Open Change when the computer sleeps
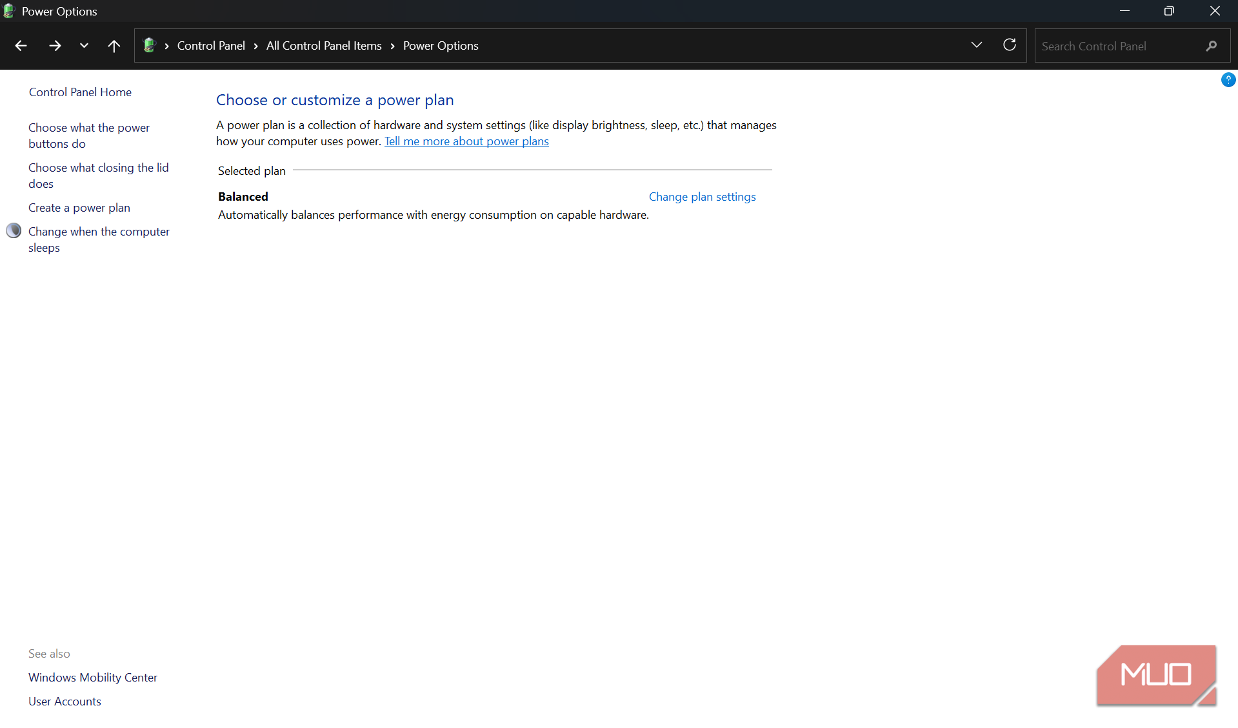This screenshot has height=728, width=1238. [x=99, y=239]
